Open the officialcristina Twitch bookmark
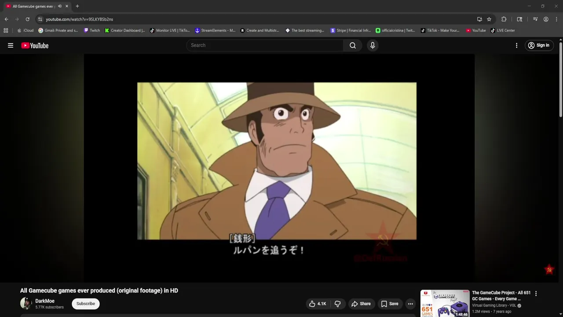The height and width of the screenshot is (317, 563). pyautogui.click(x=395, y=30)
